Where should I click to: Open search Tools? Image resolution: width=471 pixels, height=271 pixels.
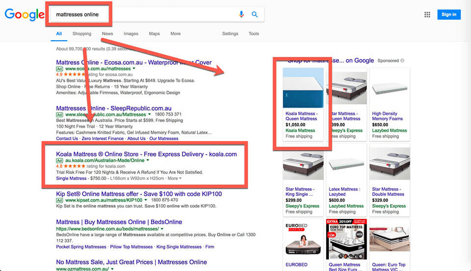pyautogui.click(x=254, y=34)
